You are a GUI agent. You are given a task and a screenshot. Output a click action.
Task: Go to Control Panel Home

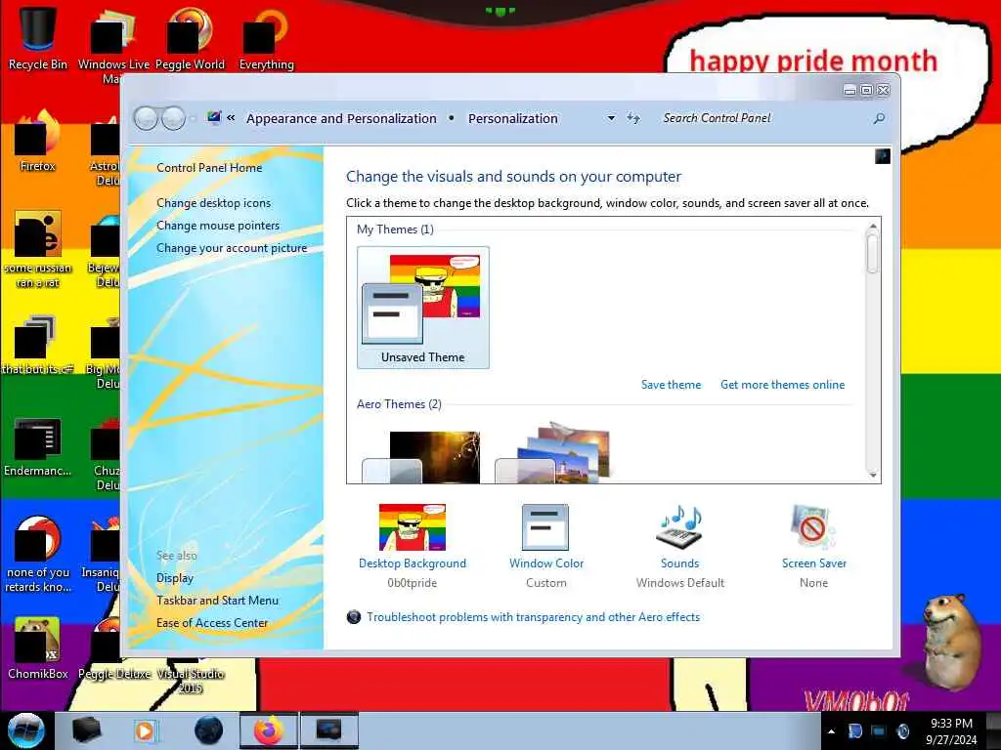pyautogui.click(x=209, y=168)
